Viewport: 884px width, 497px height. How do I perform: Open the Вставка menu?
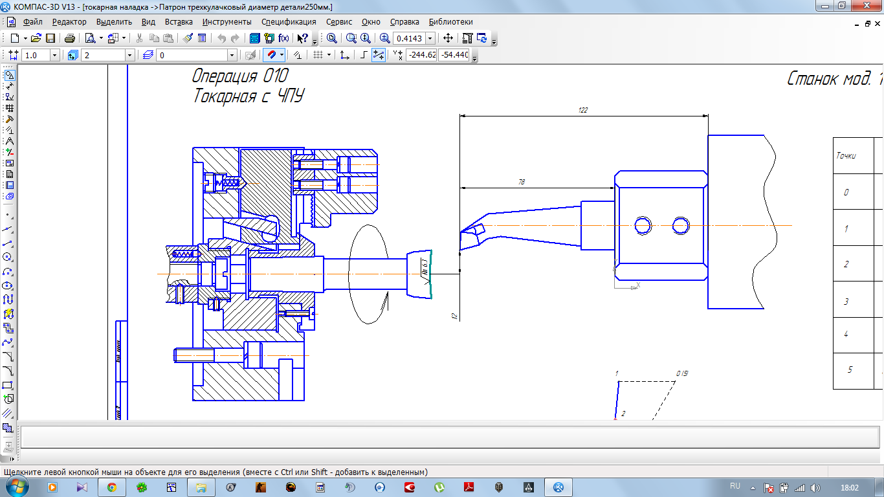pyautogui.click(x=179, y=21)
